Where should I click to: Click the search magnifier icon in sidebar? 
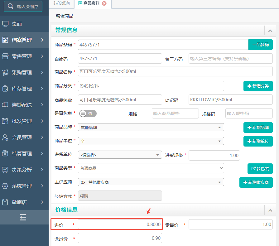tap(11, 6)
